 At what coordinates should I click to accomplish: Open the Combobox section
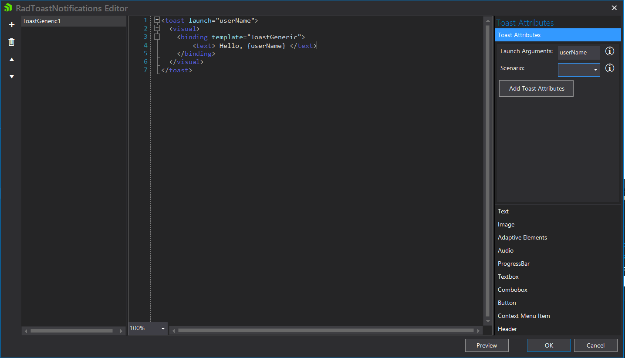click(x=558, y=290)
